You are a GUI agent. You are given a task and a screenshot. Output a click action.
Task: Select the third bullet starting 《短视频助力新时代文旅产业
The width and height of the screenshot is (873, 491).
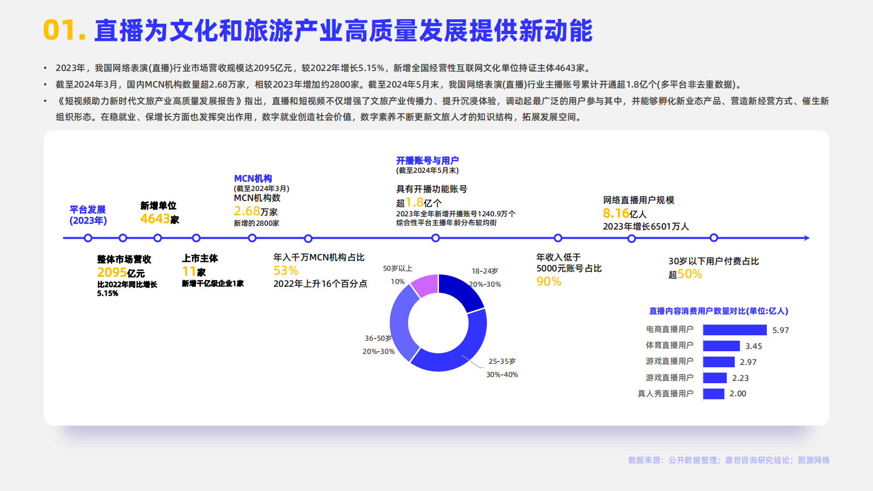[x=442, y=109]
